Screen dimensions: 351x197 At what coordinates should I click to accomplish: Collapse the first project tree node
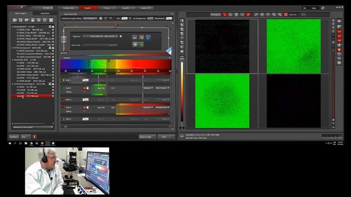point(13,27)
